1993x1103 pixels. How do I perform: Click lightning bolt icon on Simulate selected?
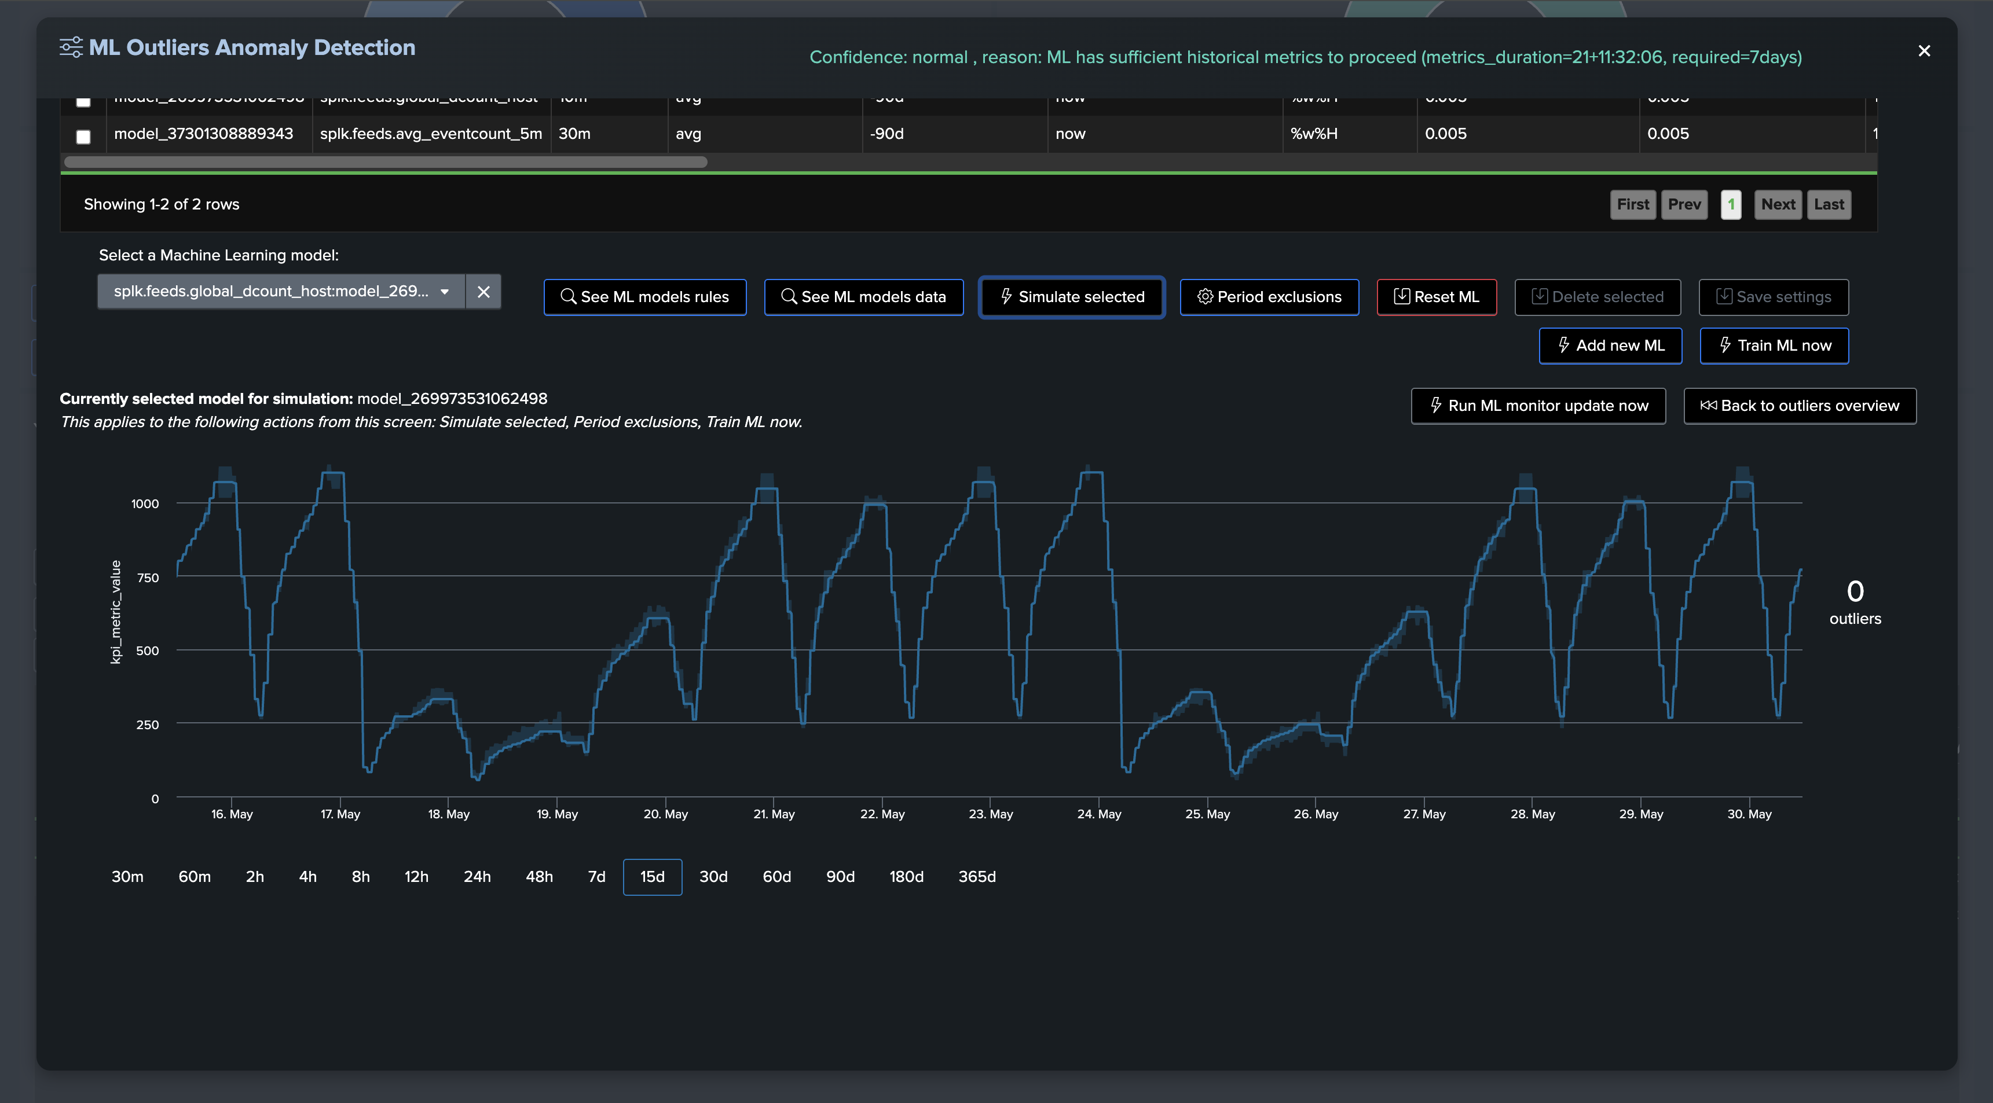(1006, 297)
